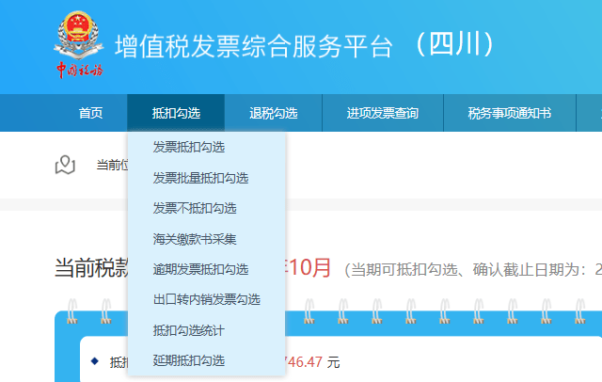Click the map location pin icon

65,165
